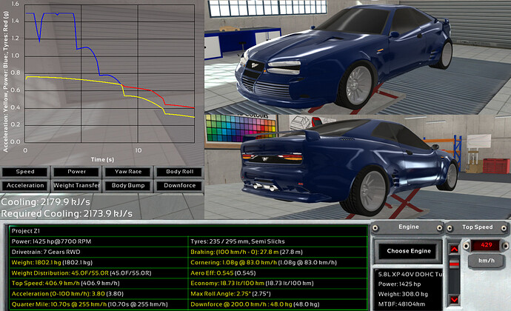Click the Weight: 1802.1 kg stat

coord(98,262)
